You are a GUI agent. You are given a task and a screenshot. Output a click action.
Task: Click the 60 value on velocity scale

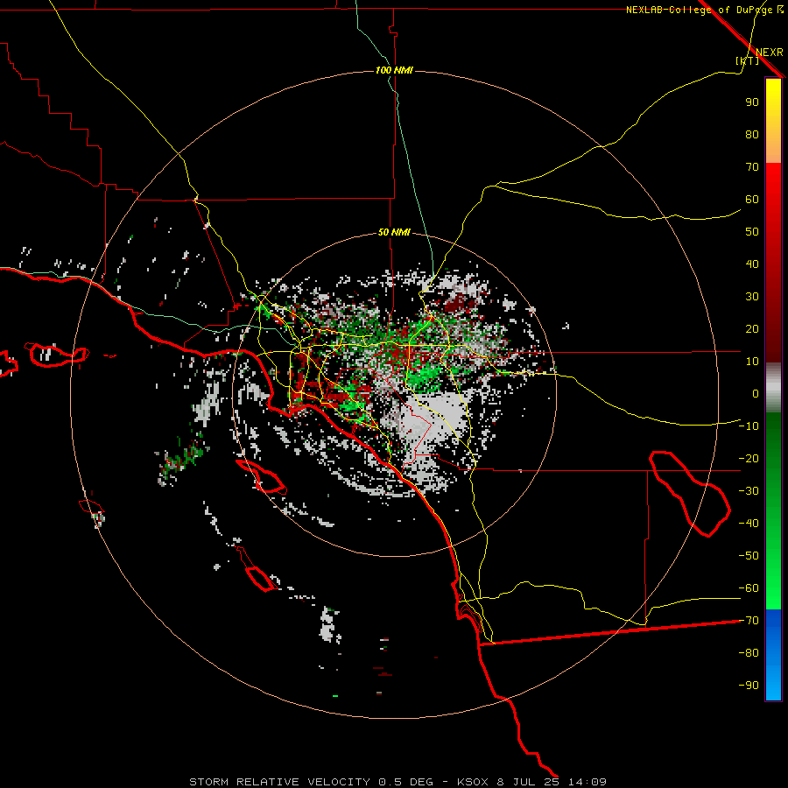click(x=752, y=200)
